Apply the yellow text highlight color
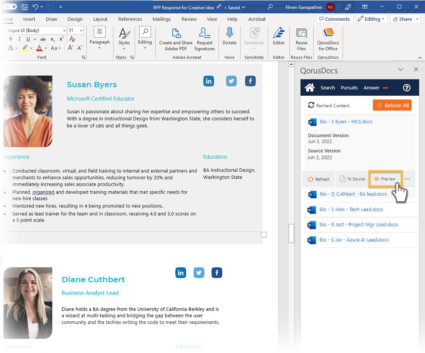This screenshot has width=425, height=353. (25, 48)
